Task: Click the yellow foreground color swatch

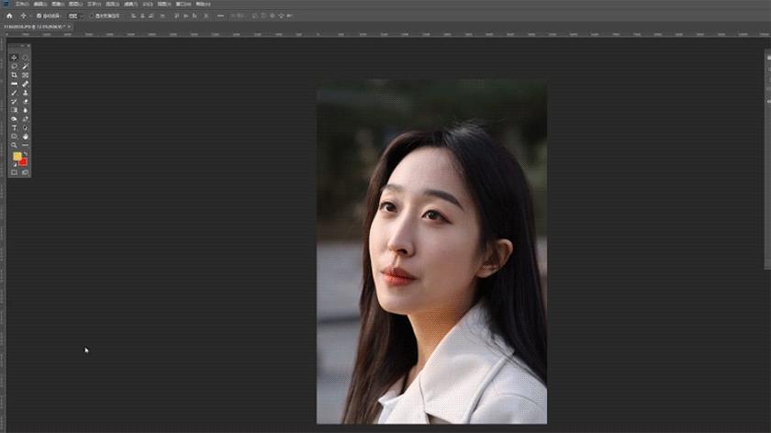Action: (17, 157)
